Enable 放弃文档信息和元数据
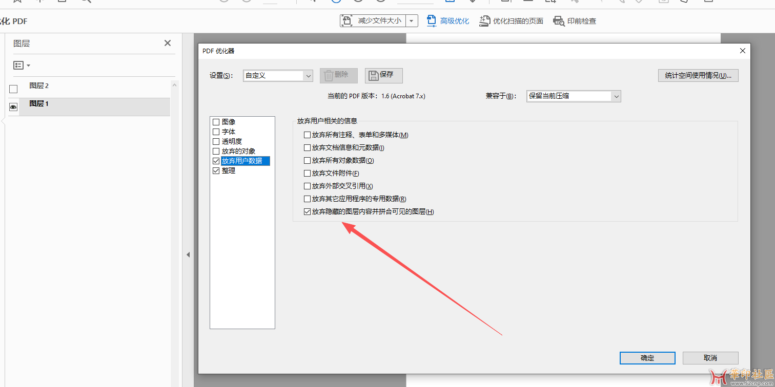The height and width of the screenshot is (387, 775). [x=307, y=147]
